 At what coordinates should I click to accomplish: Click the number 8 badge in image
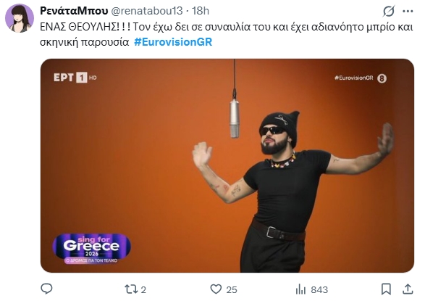(382, 78)
